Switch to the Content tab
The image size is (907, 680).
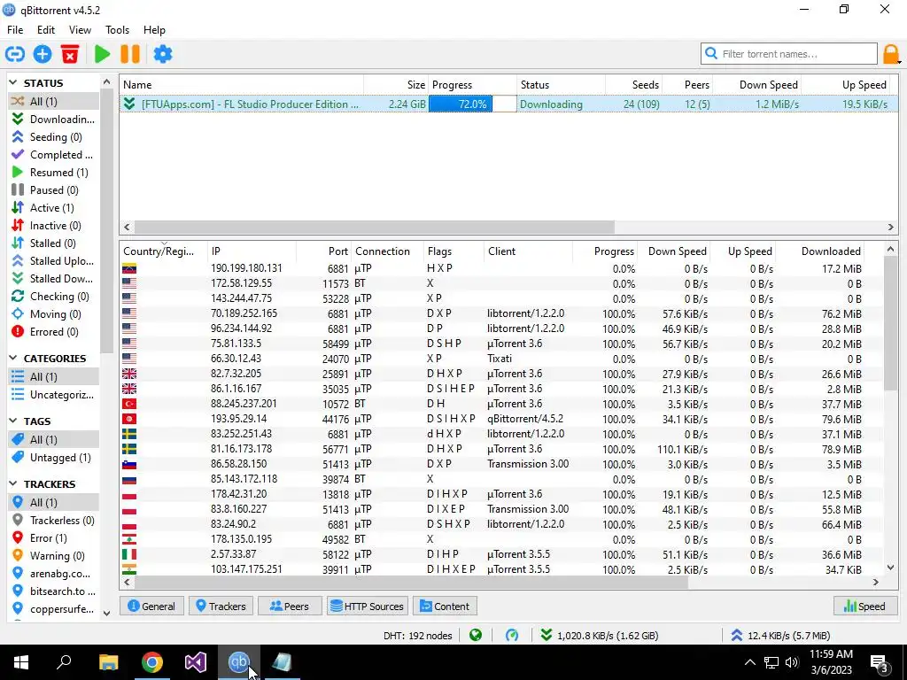[445, 607]
